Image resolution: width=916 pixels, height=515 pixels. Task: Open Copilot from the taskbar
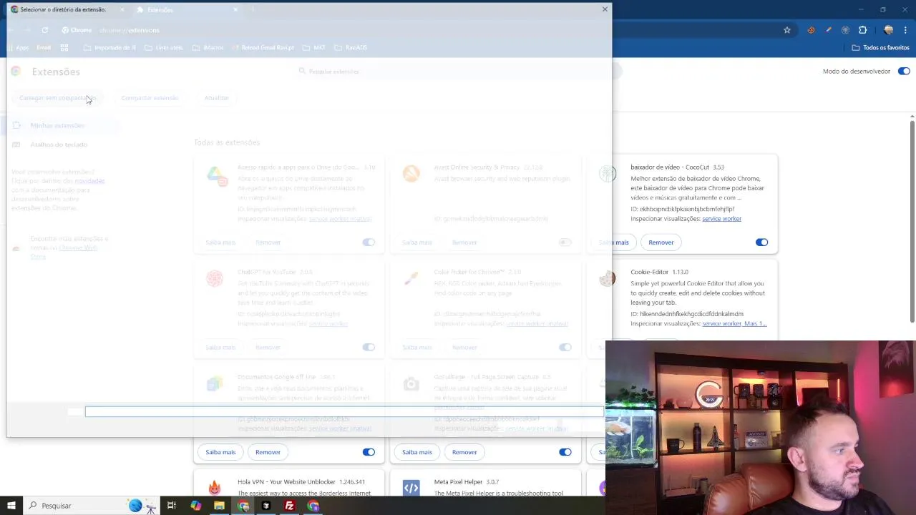(195, 506)
